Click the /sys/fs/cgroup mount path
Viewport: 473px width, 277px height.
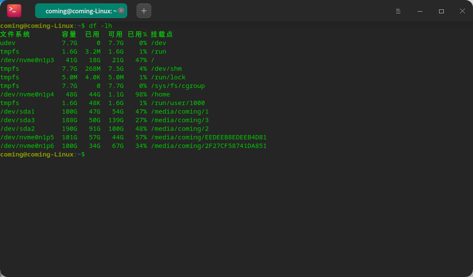click(177, 86)
